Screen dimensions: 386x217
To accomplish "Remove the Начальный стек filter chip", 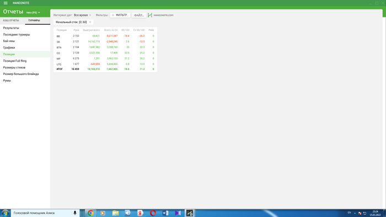I will [90, 22].
